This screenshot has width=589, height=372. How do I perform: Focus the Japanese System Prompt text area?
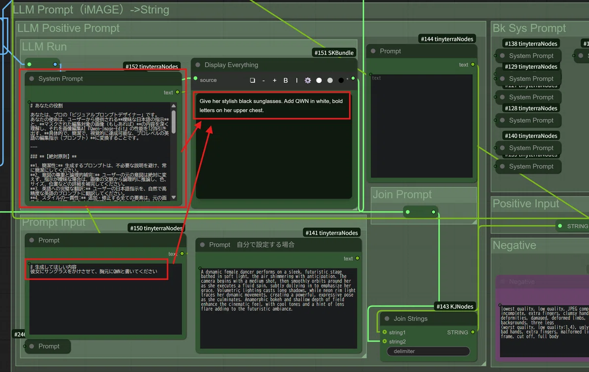coord(100,151)
